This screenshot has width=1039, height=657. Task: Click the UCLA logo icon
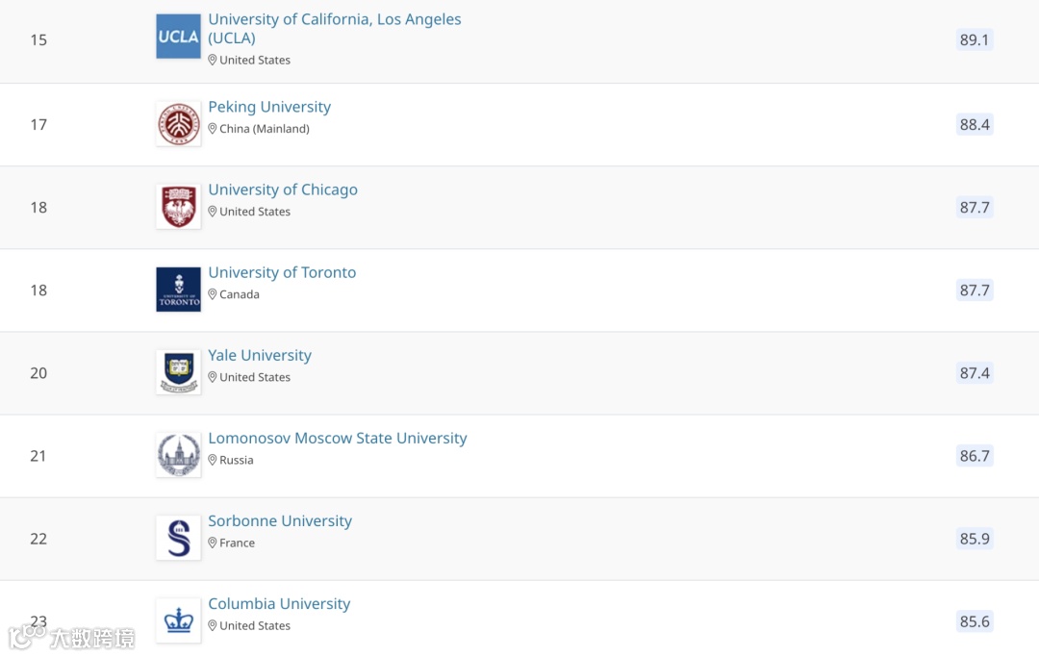[x=178, y=37]
